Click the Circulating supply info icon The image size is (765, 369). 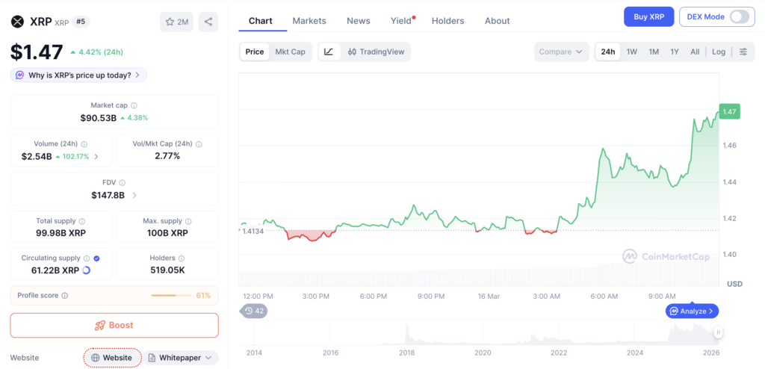87,258
